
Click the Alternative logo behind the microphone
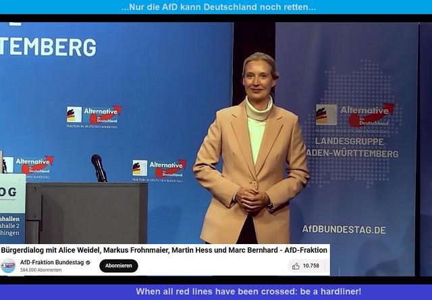[x=28, y=165]
